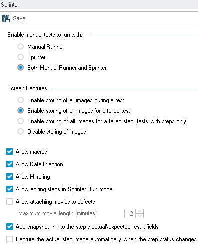
Task: Enable storing all images during a test
Action: 20,100
